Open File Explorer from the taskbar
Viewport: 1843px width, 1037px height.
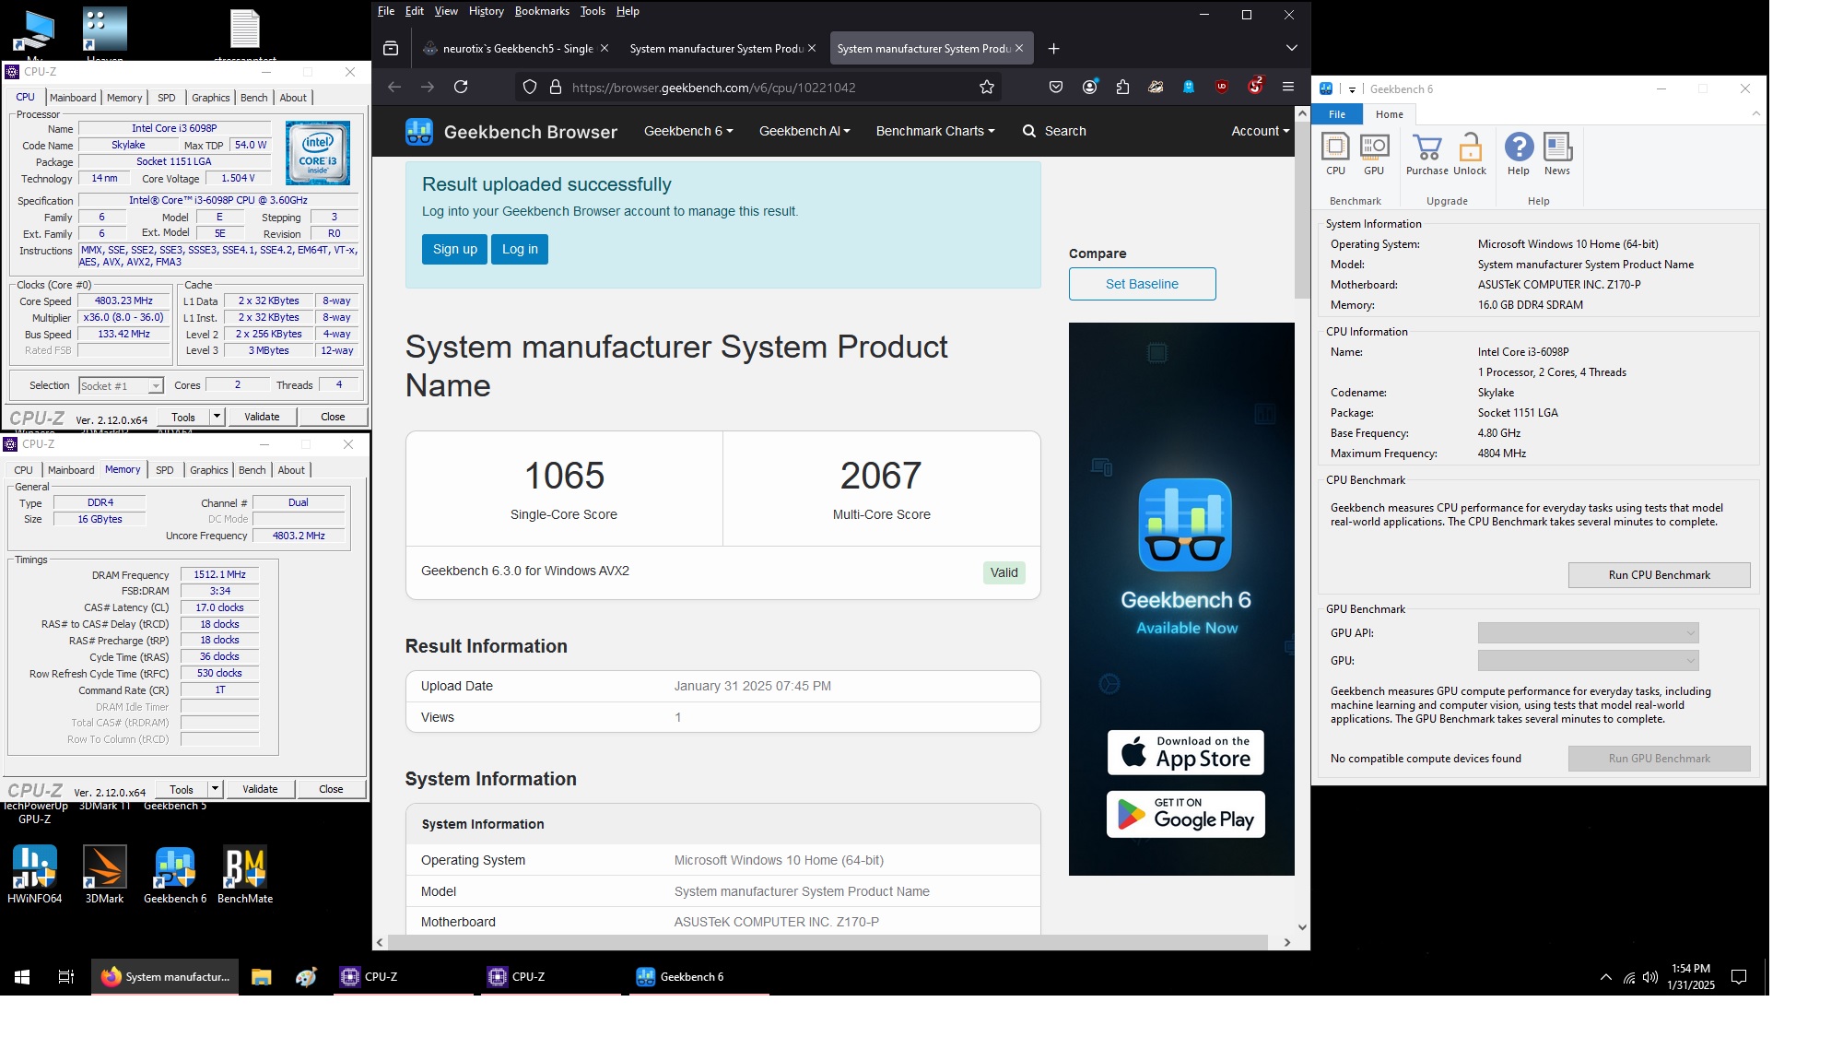tap(262, 977)
